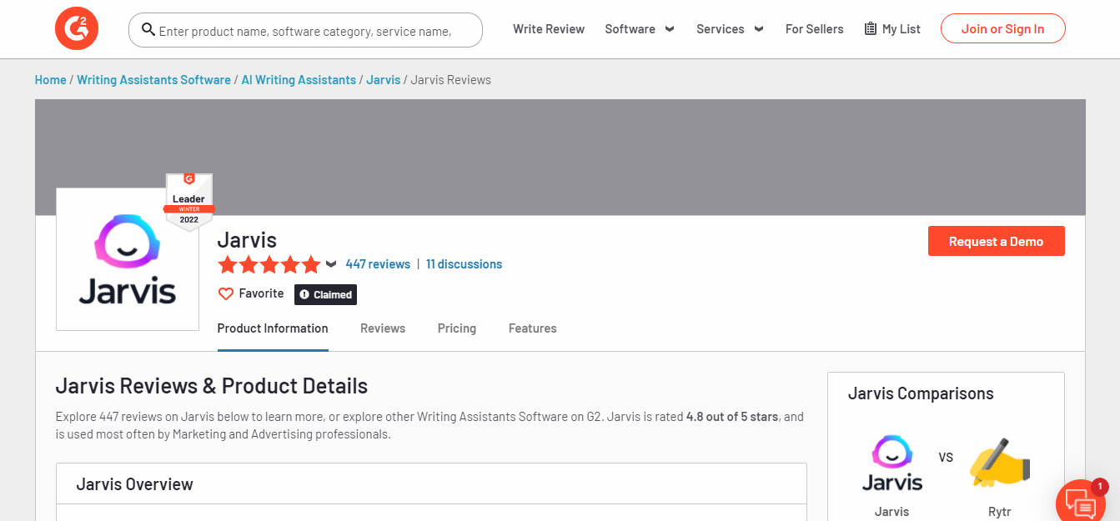Click the 'Rytr' label under comparison
Screen dimensions: 1120x521
999,511
